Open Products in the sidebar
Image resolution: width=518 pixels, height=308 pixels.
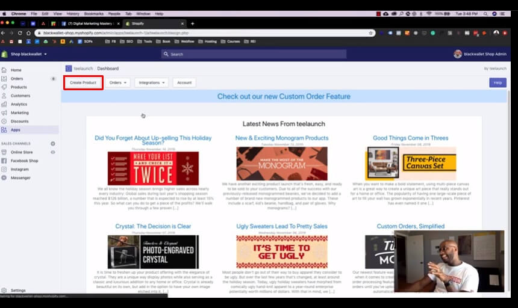pos(19,87)
